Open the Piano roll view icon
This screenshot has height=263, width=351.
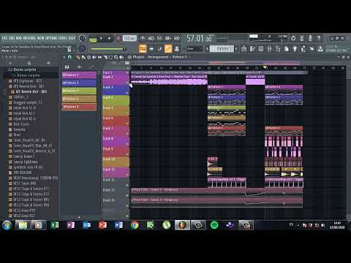point(252,49)
